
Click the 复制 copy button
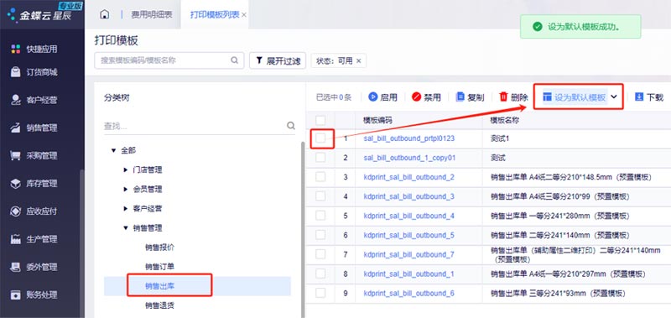coord(470,97)
